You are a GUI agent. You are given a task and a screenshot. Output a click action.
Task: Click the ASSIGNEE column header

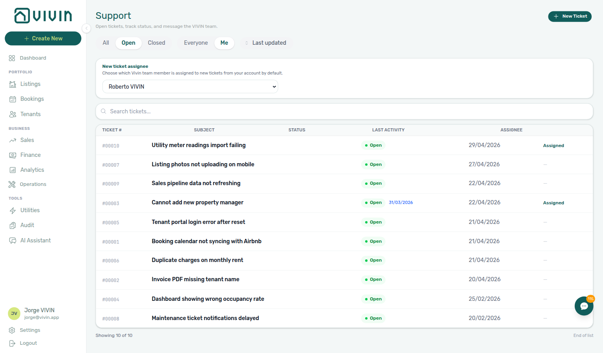point(511,130)
